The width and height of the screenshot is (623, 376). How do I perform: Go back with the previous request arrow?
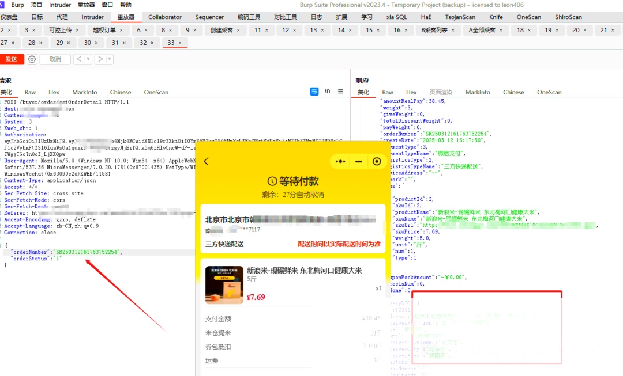(79, 59)
